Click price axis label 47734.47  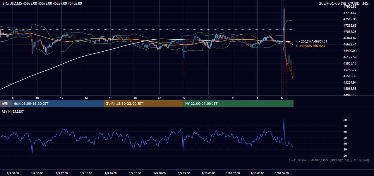click(x=350, y=13)
